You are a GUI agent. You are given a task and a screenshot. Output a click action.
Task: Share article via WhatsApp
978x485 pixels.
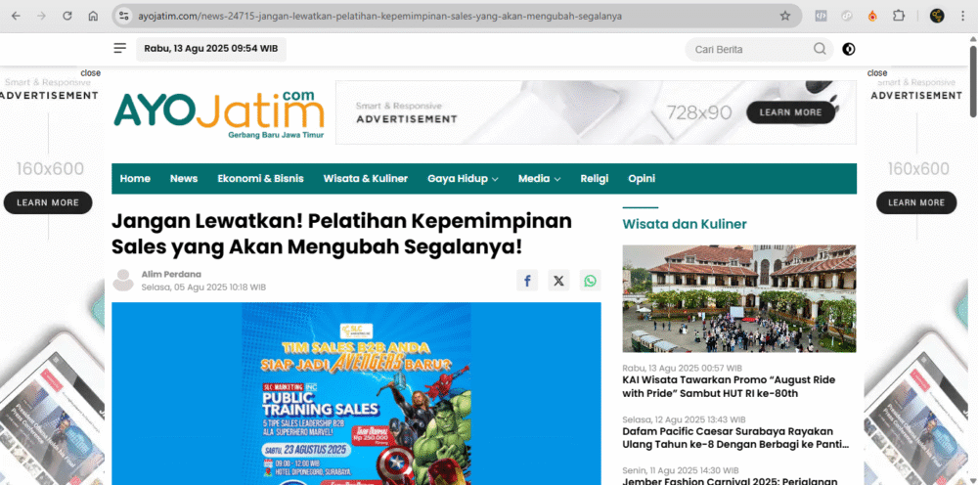click(x=590, y=281)
